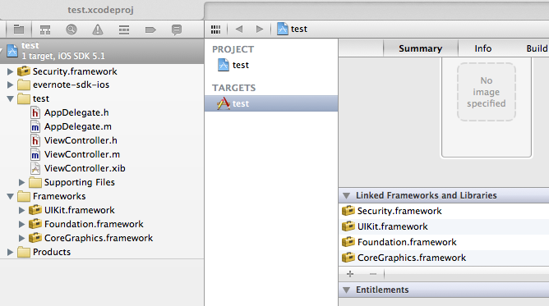The image size is (549, 306).
Task: Expand the Supporting Files folder
Action: pyautogui.click(x=21, y=182)
